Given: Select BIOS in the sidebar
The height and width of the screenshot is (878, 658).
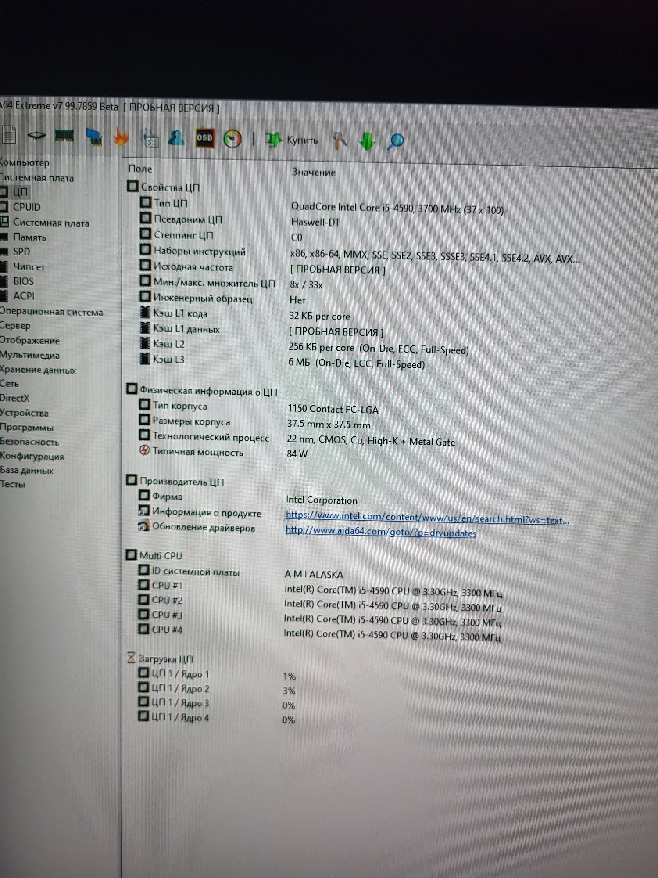Looking at the screenshot, I should (23, 281).
